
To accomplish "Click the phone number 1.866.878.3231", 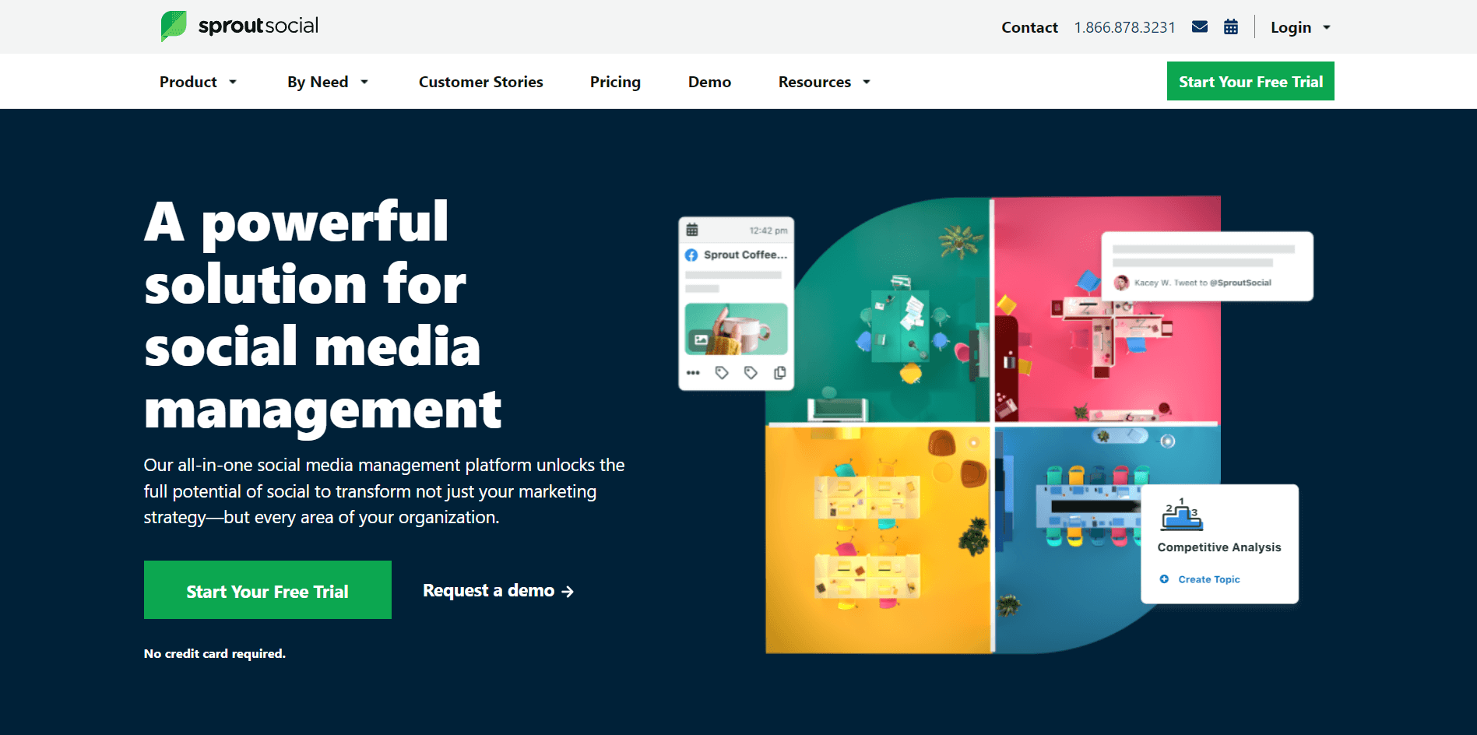I will [x=1125, y=27].
